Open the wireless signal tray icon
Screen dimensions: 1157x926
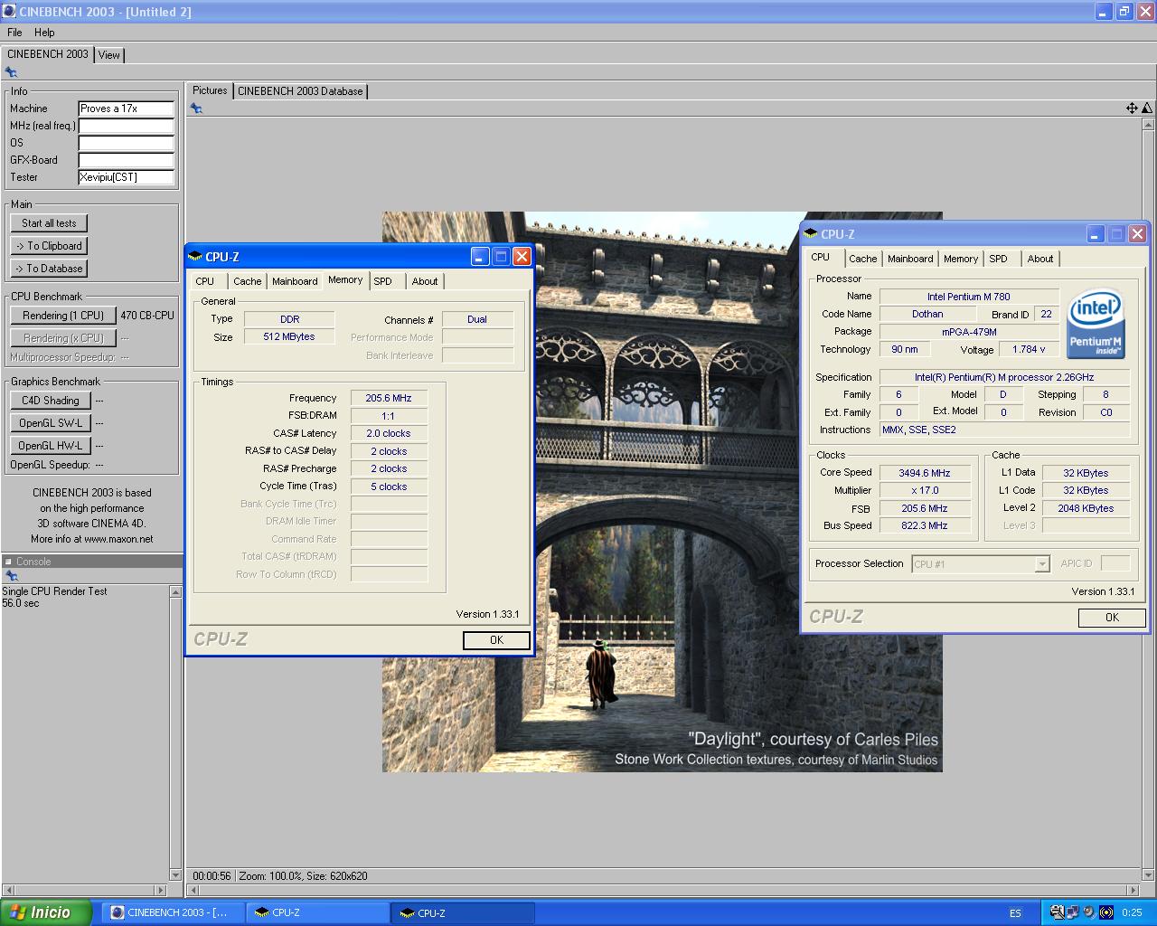click(x=1105, y=912)
